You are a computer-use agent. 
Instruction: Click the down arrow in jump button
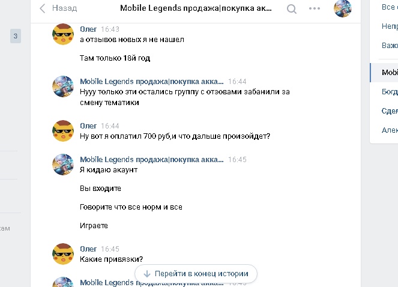tap(147, 274)
